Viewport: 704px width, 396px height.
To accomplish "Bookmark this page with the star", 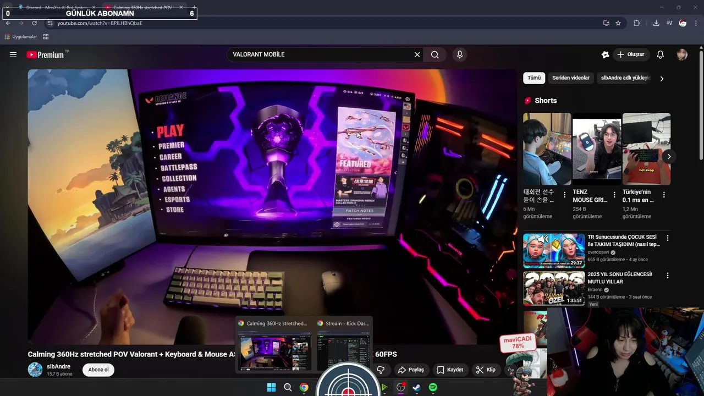I will pyautogui.click(x=618, y=23).
